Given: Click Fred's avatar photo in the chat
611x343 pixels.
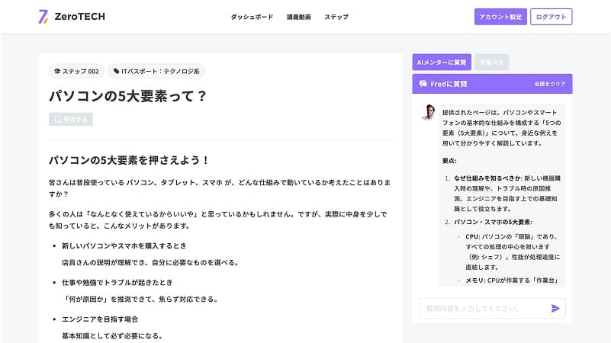Looking at the screenshot, I should (427, 112).
